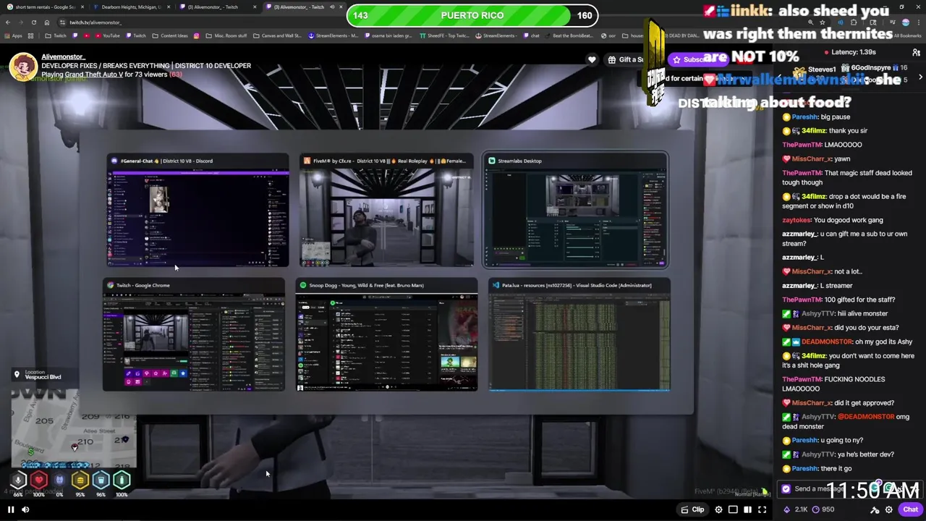Open the Chrome profile avatar icon
Viewport: 926px width, 521px height.
(906, 22)
